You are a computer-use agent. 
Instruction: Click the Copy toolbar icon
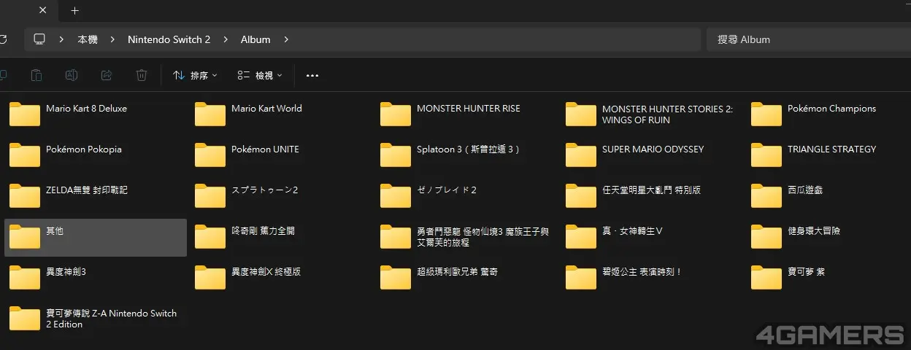coord(3,75)
